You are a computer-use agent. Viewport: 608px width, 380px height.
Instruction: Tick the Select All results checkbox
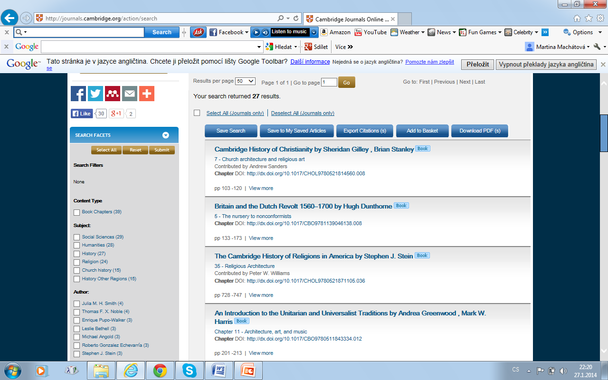pos(197,113)
